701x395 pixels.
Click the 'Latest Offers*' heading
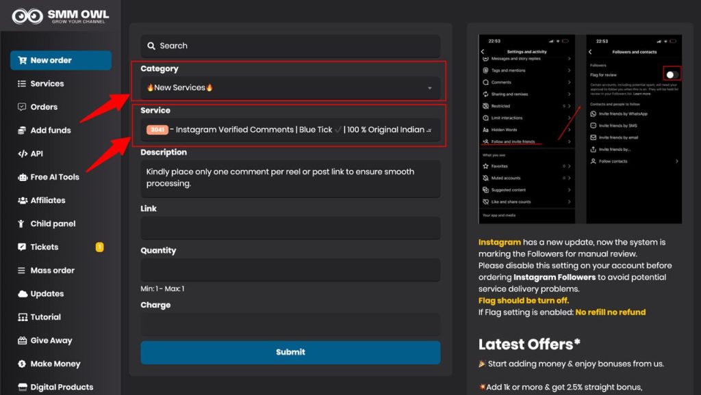click(529, 344)
